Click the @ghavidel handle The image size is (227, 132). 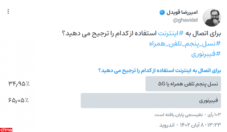coord(185,20)
